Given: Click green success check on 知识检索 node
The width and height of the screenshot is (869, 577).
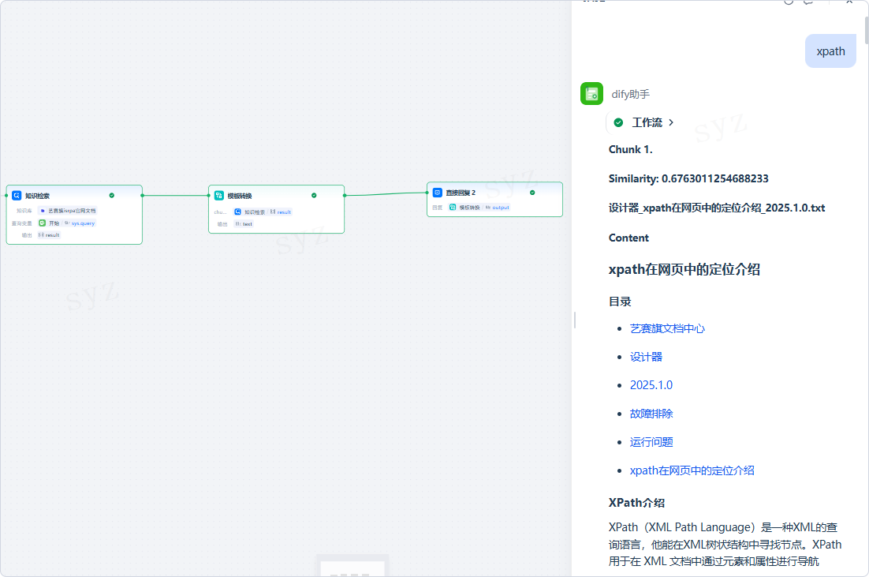Looking at the screenshot, I should pos(112,195).
